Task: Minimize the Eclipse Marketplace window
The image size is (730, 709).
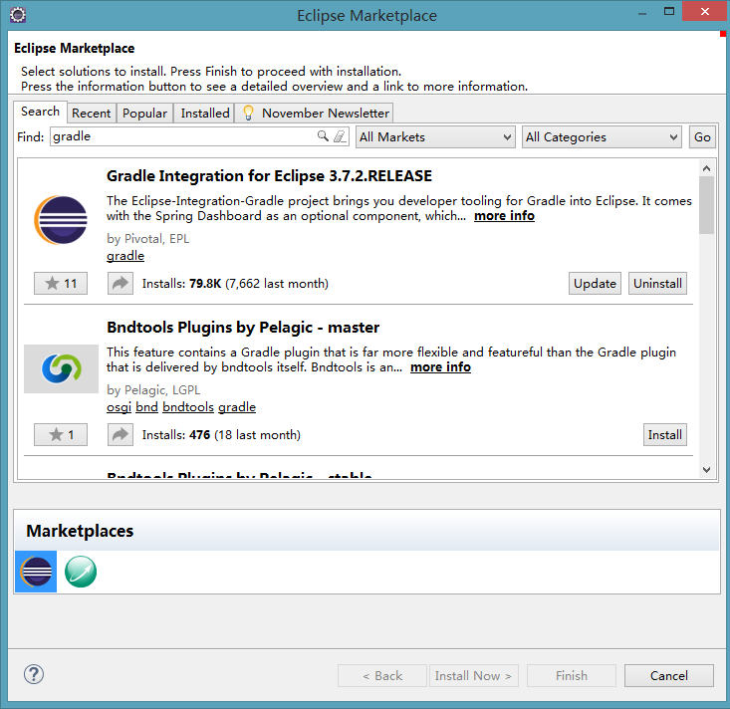Action: point(642,14)
